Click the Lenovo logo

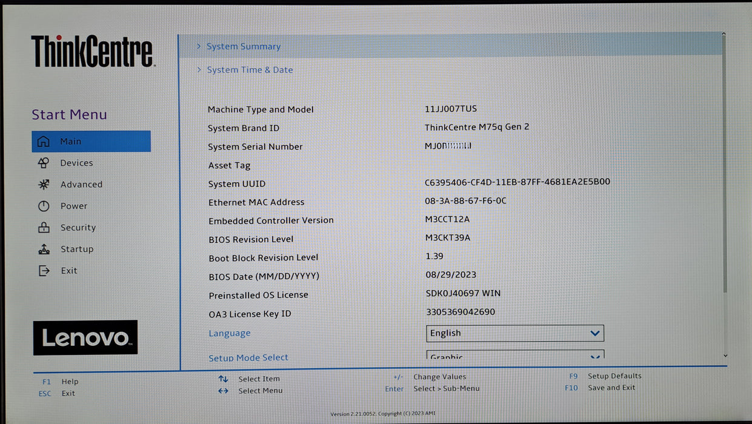tap(85, 337)
